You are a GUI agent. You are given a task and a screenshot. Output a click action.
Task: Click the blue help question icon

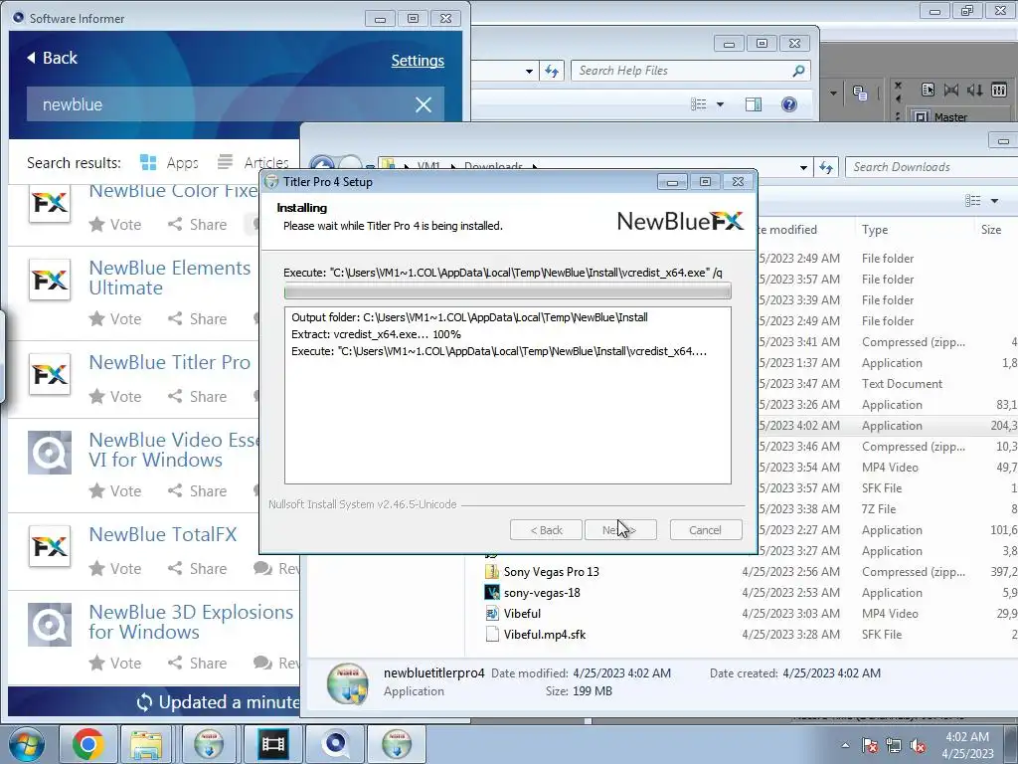pyautogui.click(x=788, y=104)
